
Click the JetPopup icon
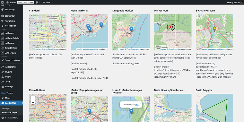pos(3,33)
